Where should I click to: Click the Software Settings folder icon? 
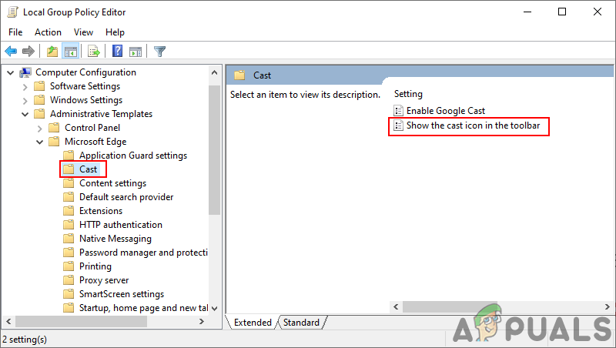[x=39, y=86]
